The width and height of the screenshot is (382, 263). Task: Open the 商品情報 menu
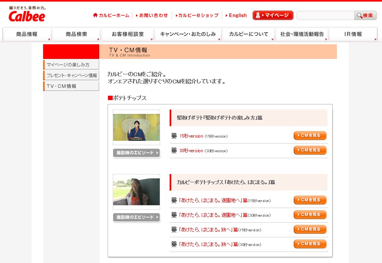[27, 34]
